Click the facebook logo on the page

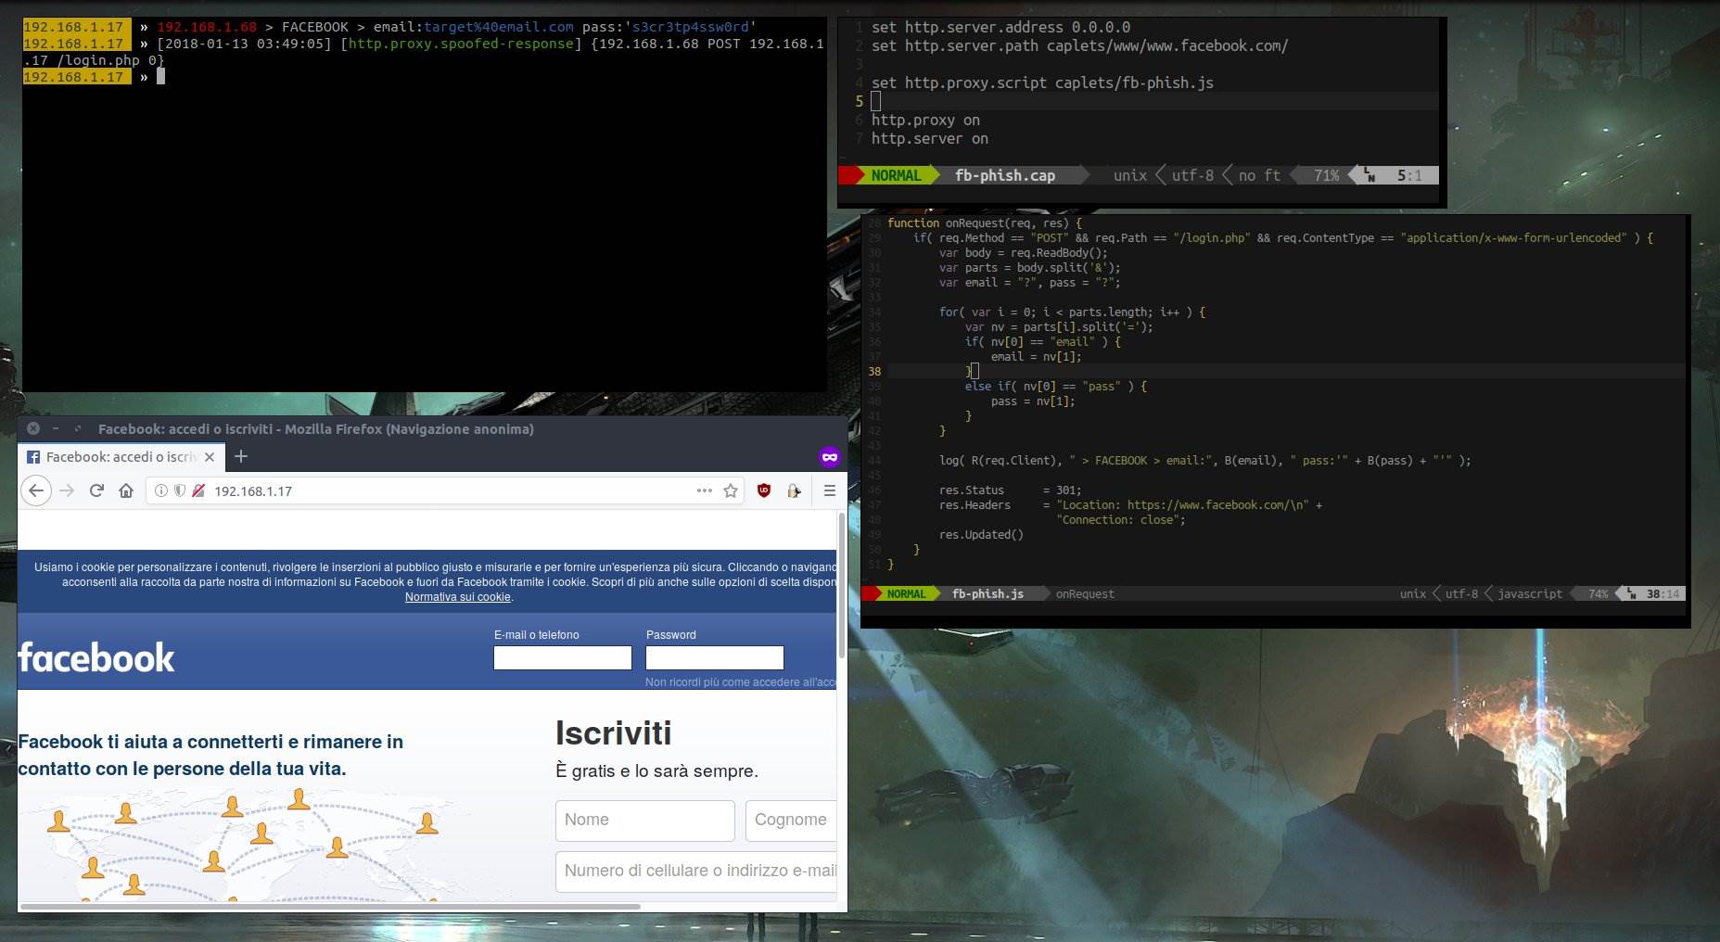click(x=96, y=657)
